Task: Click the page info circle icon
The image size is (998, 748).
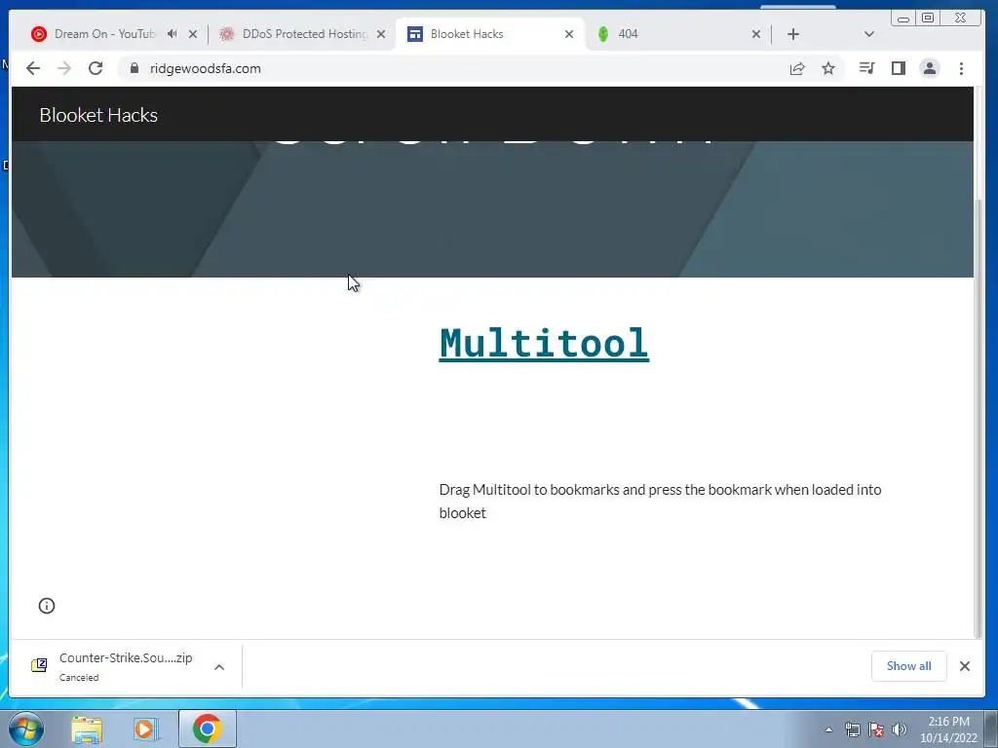Action: coord(47,606)
